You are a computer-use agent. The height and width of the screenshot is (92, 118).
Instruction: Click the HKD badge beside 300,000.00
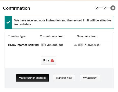click(x=43, y=45)
